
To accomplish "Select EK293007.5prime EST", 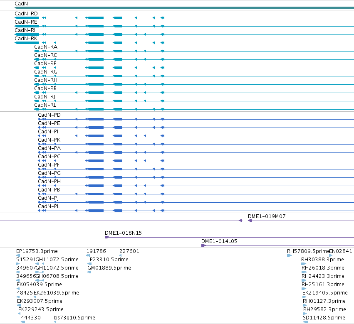I will click(x=40, y=302).
